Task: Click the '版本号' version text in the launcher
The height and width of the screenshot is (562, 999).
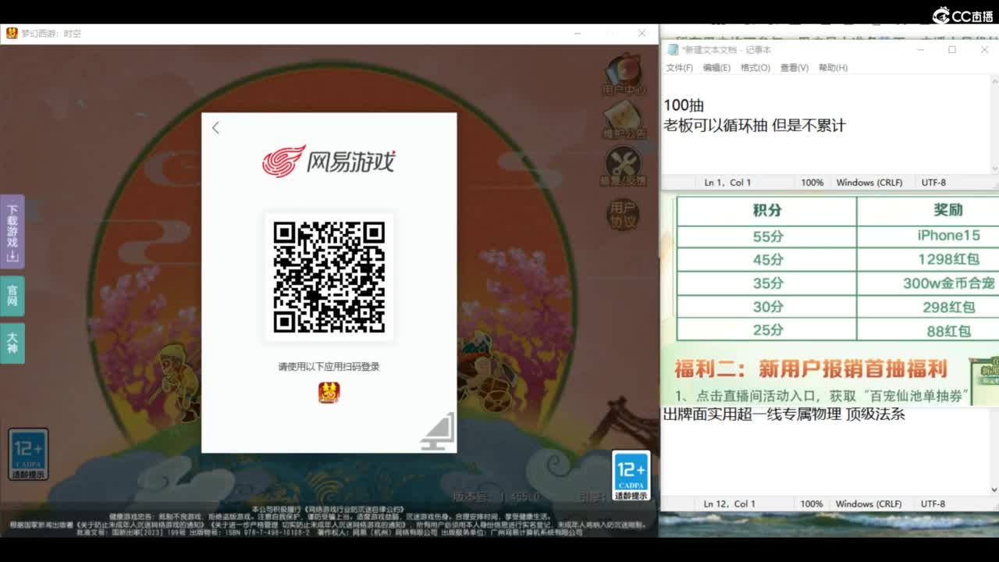Action: (x=496, y=496)
